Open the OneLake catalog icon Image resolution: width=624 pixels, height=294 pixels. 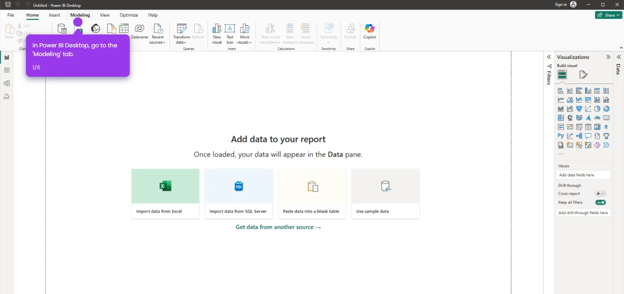click(x=95, y=28)
